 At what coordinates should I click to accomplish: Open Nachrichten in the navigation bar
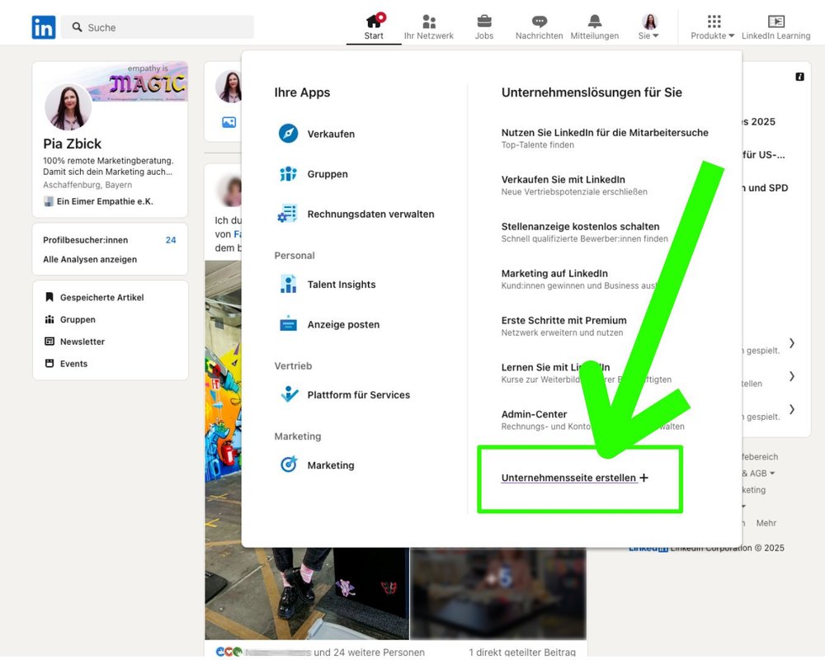540,27
